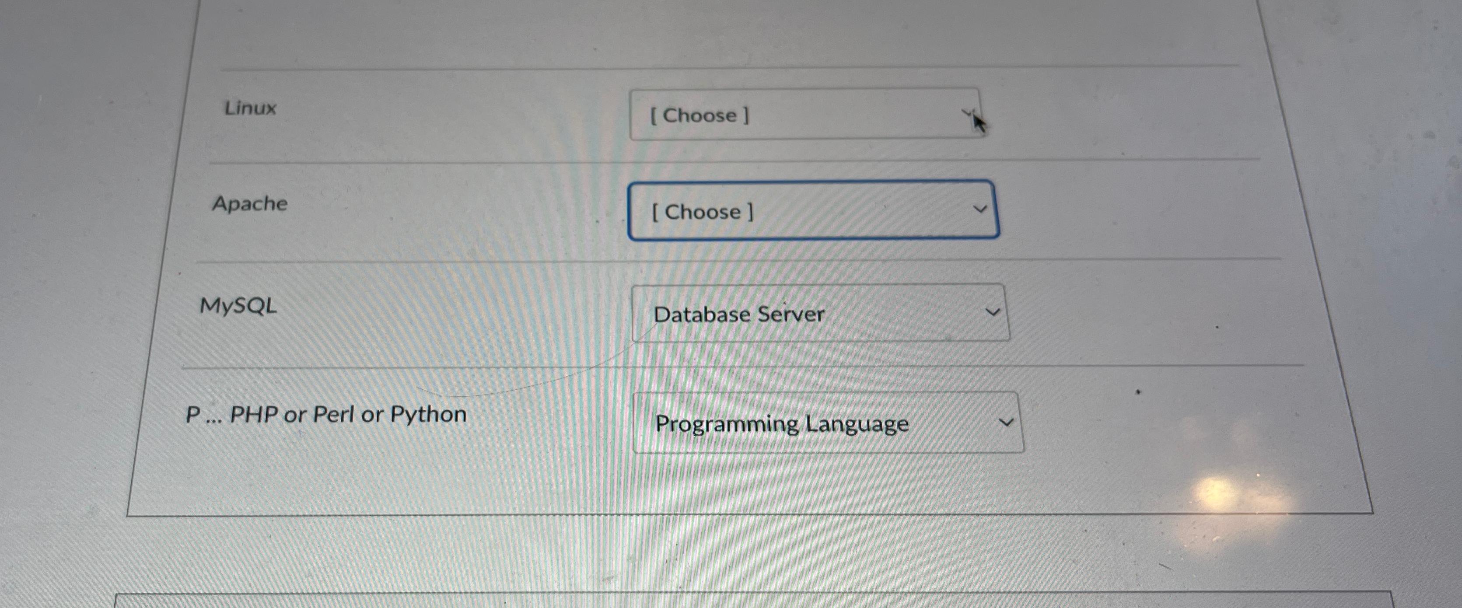This screenshot has height=608, width=1462.
Task: Click the chevron on the Linux dropdown
Action: [968, 112]
